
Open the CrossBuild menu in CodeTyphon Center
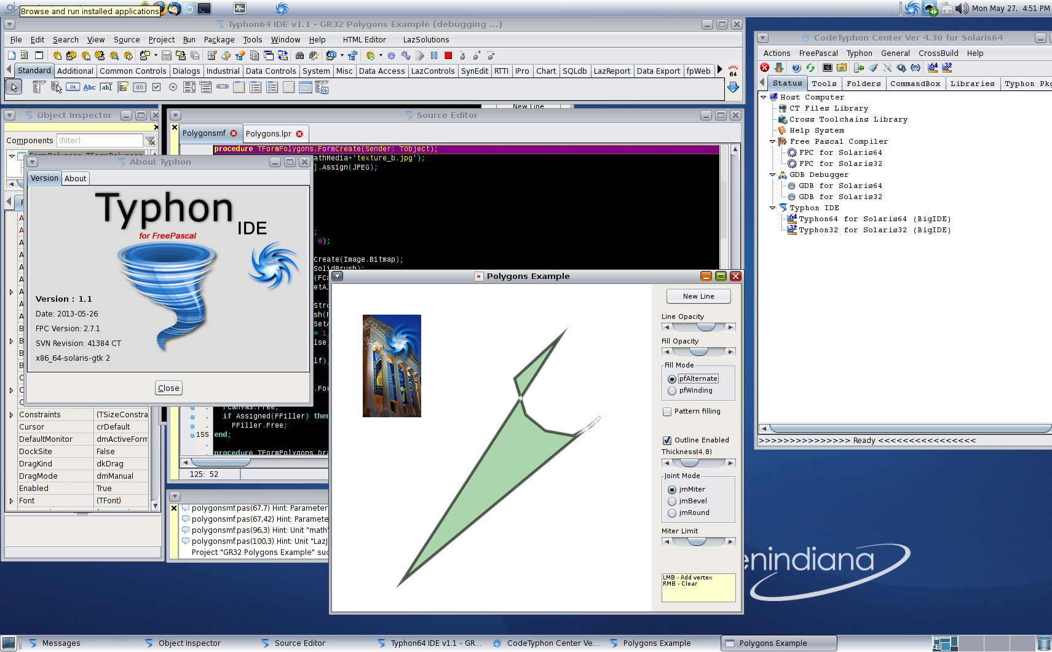tap(938, 53)
